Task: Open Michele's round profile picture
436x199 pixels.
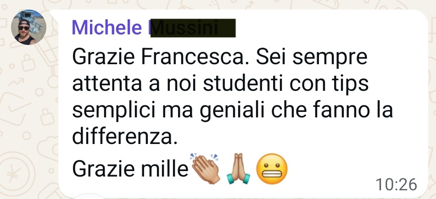Action: pyautogui.click(x=28, y=27)
